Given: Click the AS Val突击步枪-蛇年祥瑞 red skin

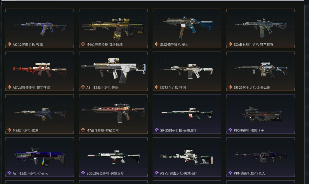Looking at the screenshot, I should click(x=39, y=71).
